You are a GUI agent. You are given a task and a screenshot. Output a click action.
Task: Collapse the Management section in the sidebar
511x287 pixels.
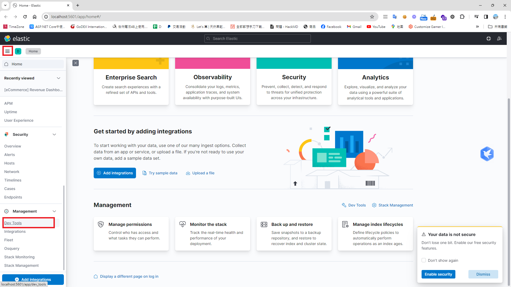pos(54,211)
